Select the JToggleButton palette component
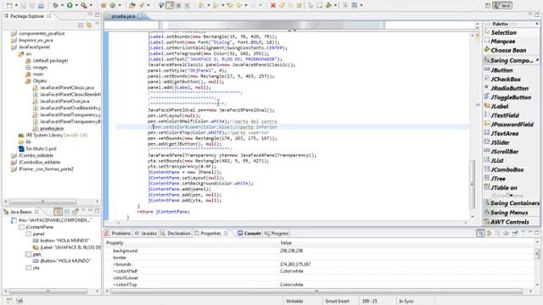The image size is (543, 305). click(511, 97)
